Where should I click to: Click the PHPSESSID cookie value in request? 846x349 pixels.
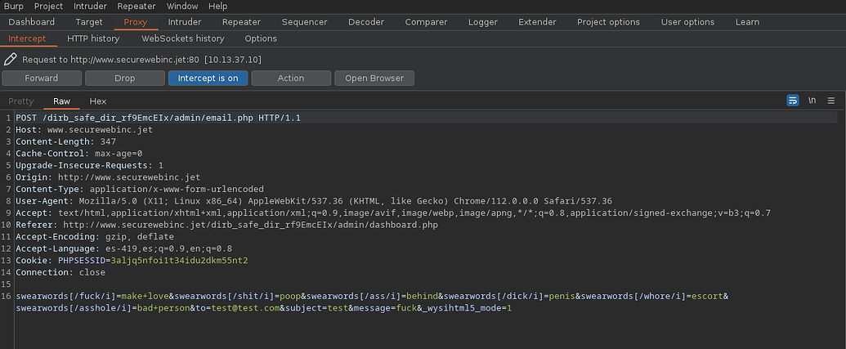click(179, 261)
